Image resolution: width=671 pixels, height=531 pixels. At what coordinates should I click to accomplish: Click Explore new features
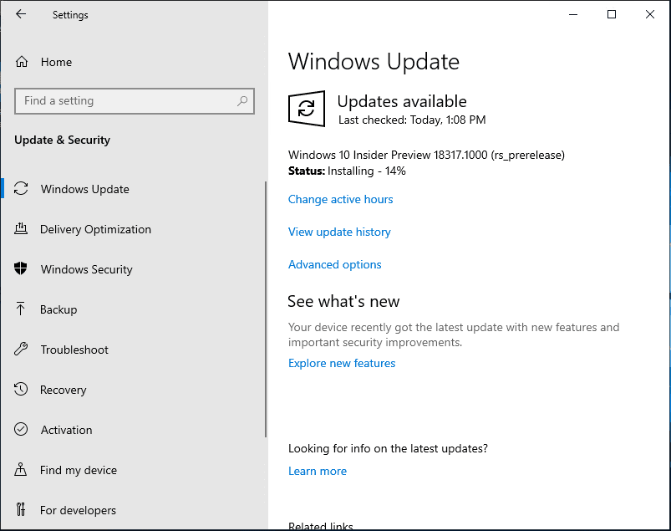coord(341,363)
